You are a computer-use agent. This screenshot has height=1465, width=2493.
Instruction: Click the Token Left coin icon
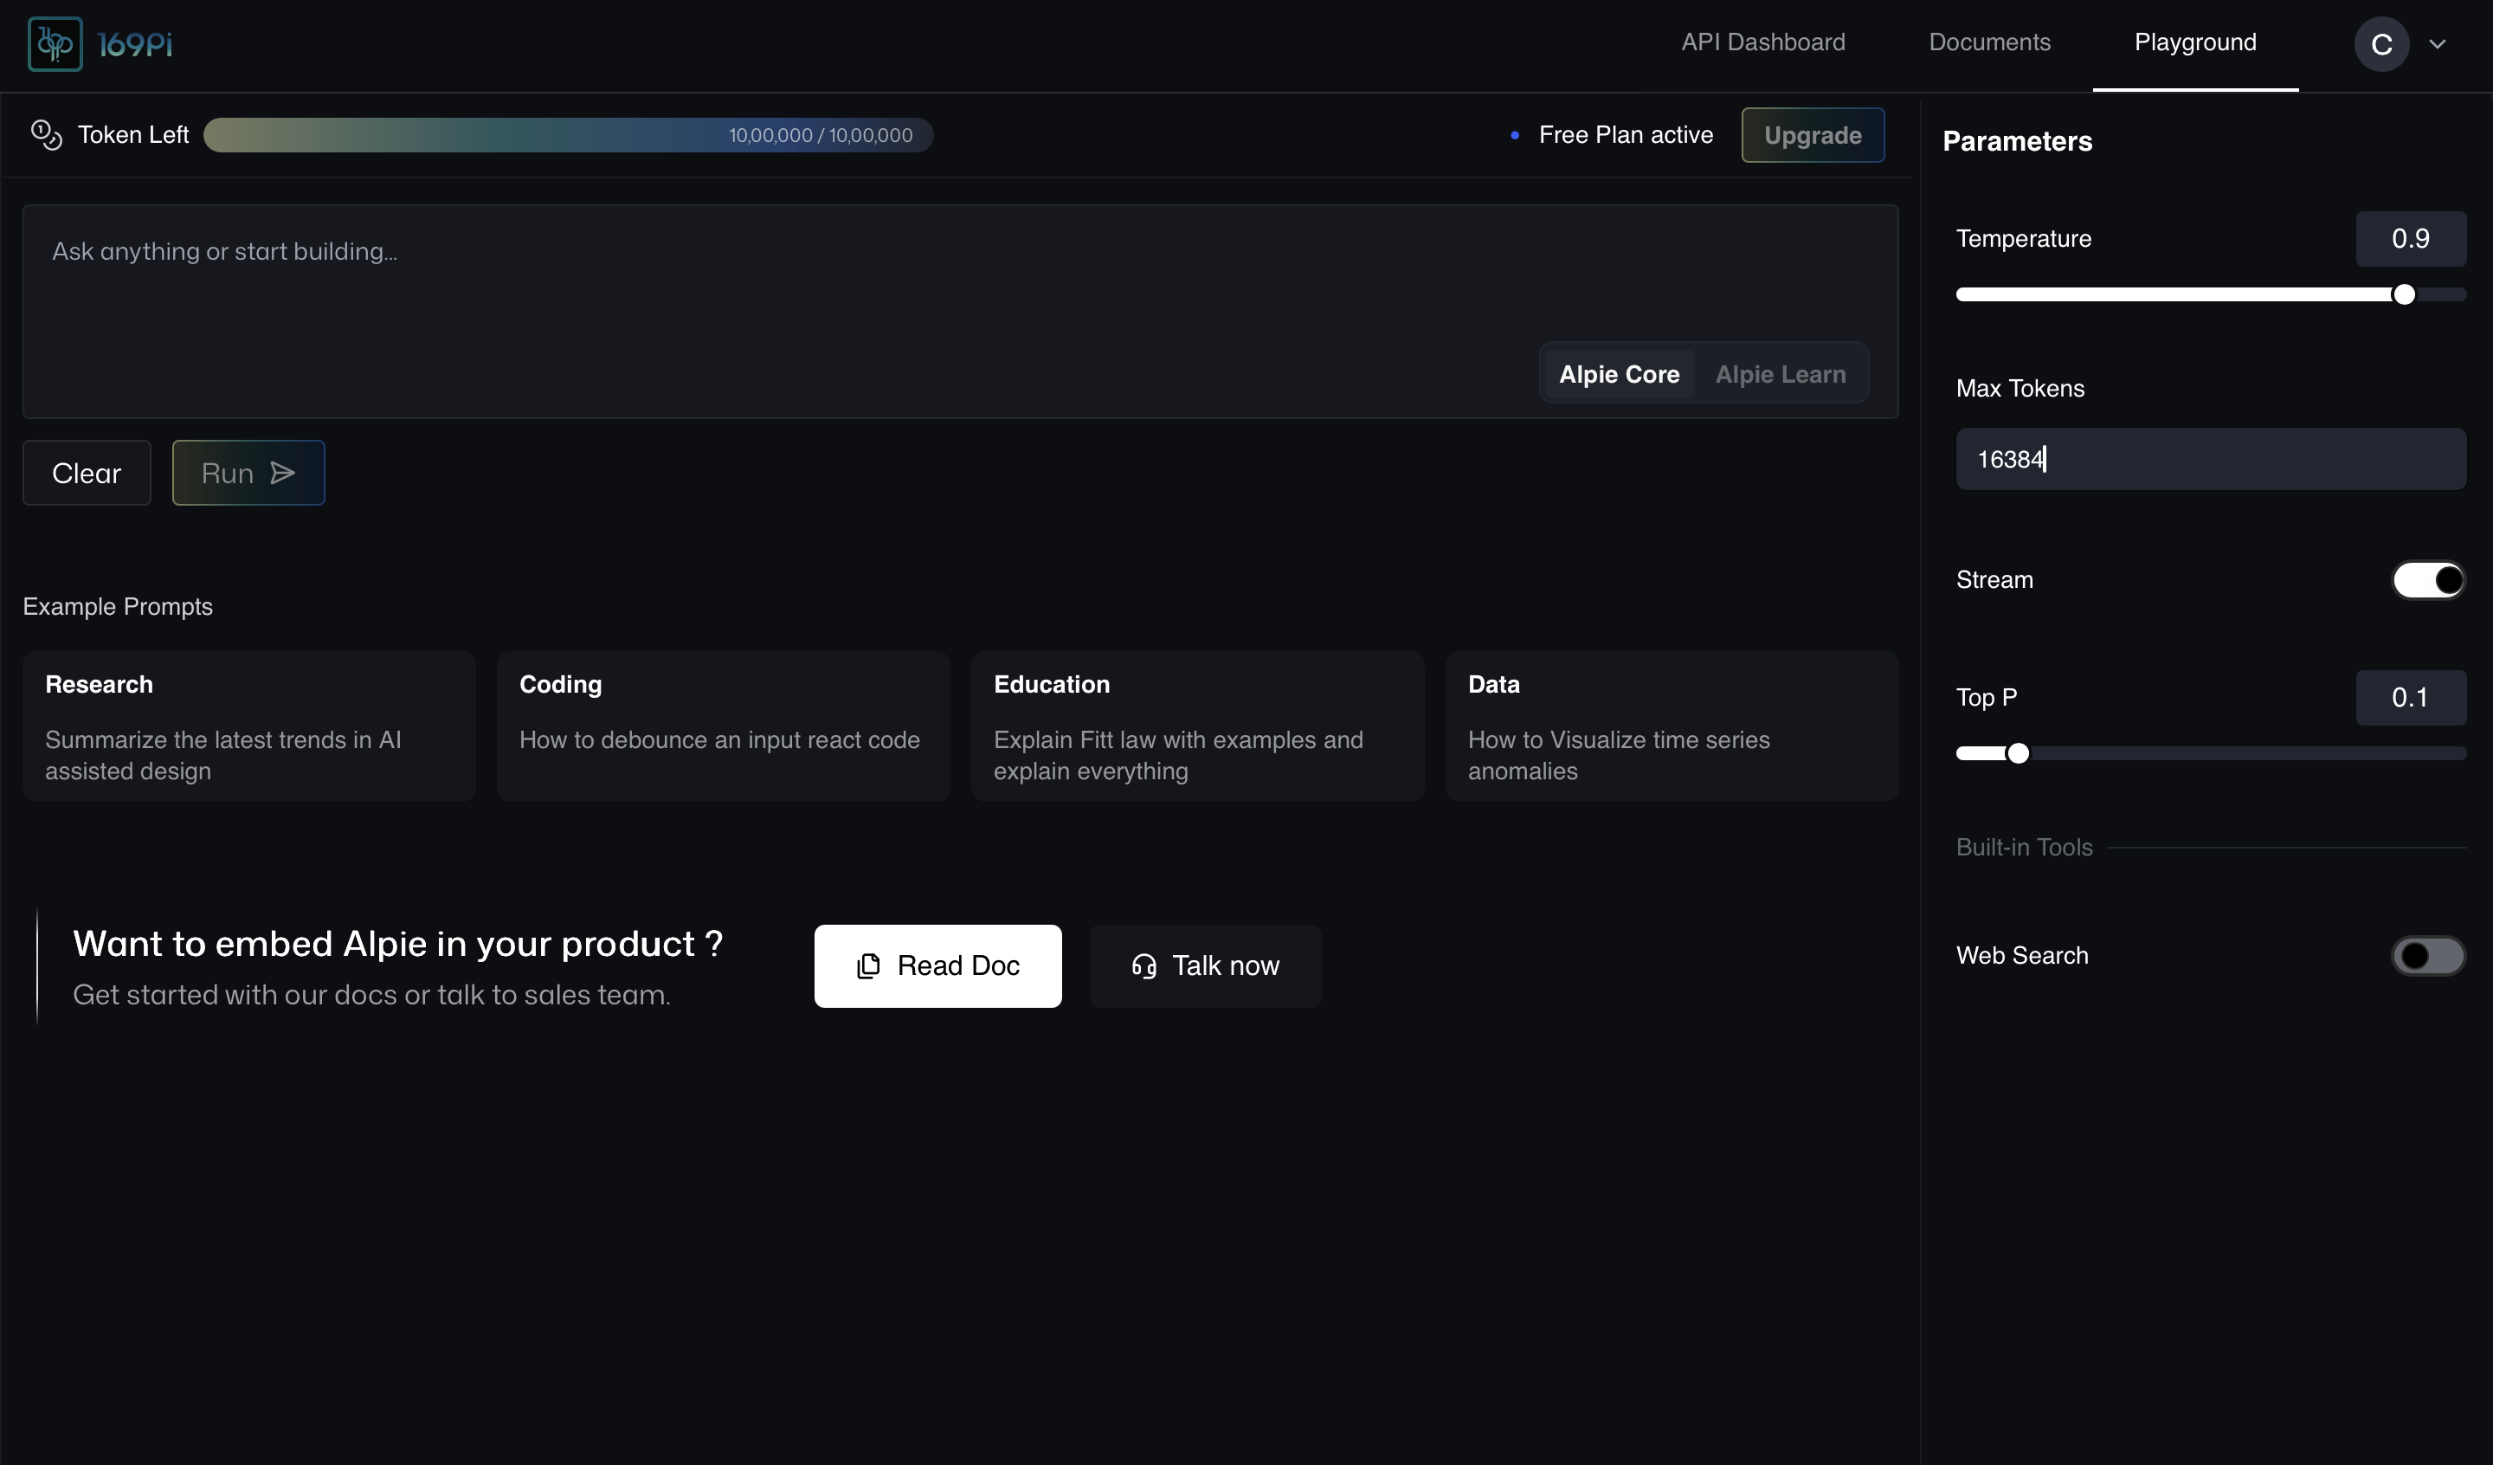[46, 136]
